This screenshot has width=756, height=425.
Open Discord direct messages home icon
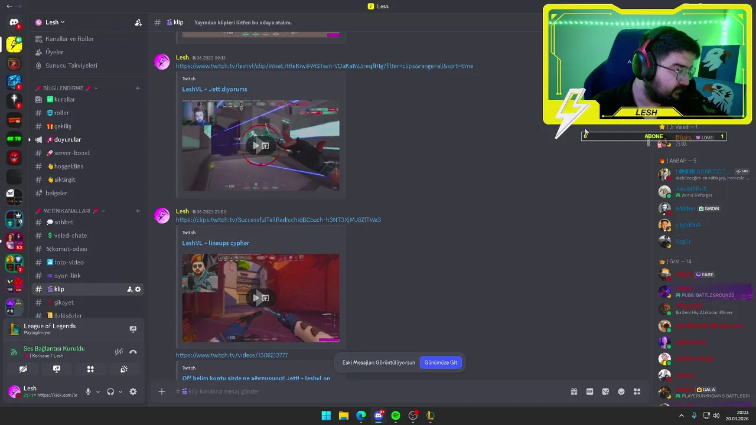pos(14,22)
